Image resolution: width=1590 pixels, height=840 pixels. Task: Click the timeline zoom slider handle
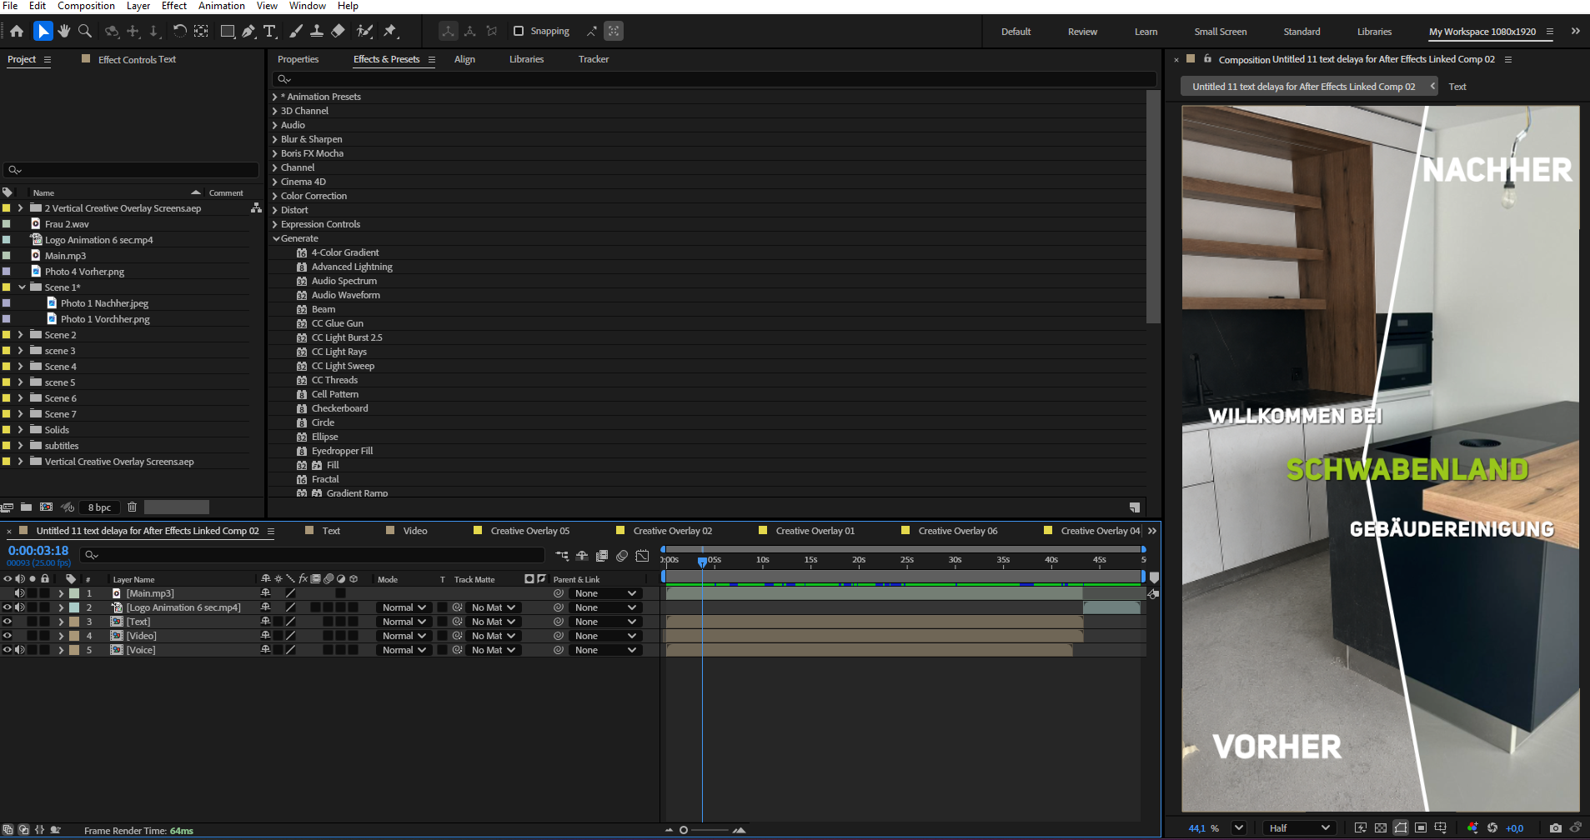tap(684, 830)
